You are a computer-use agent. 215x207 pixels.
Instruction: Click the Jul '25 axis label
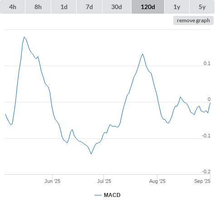(x=104, y=181)
